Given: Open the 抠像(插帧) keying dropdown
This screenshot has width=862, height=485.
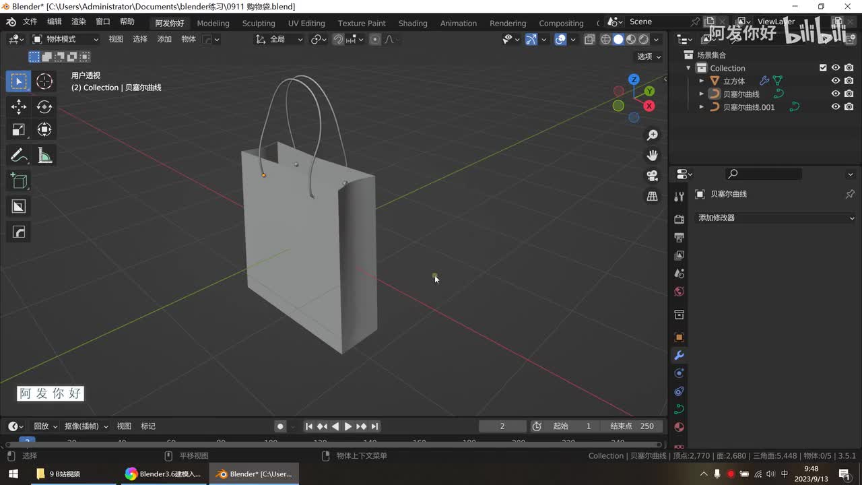Looking at the screenshot, I should coord(86,426).
